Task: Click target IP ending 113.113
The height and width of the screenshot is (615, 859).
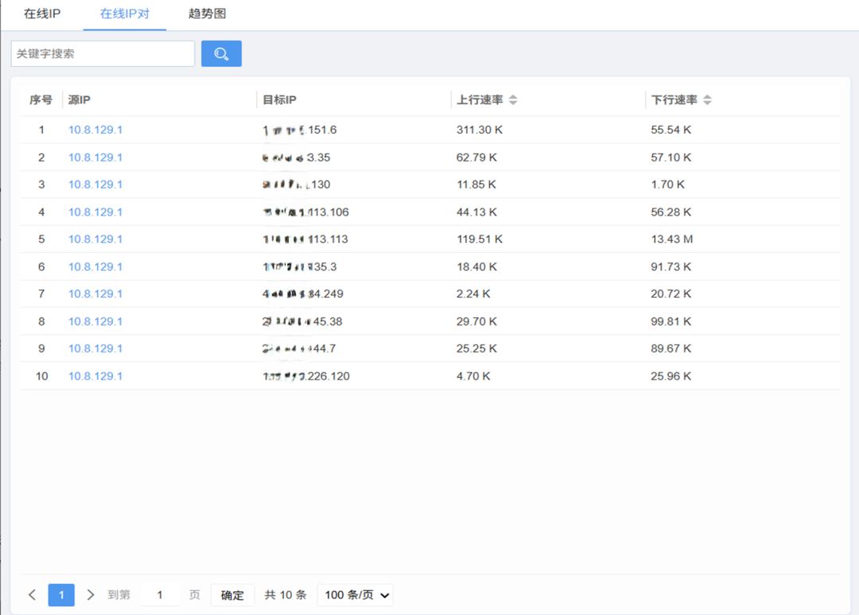Action: pos(305,239)
